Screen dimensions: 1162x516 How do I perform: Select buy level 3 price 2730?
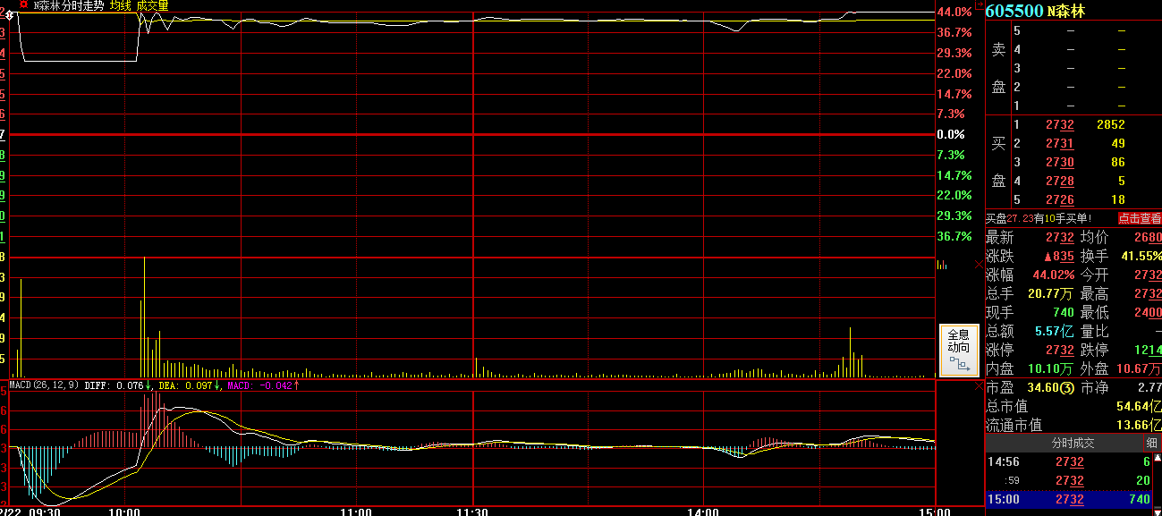(1060, 163)
